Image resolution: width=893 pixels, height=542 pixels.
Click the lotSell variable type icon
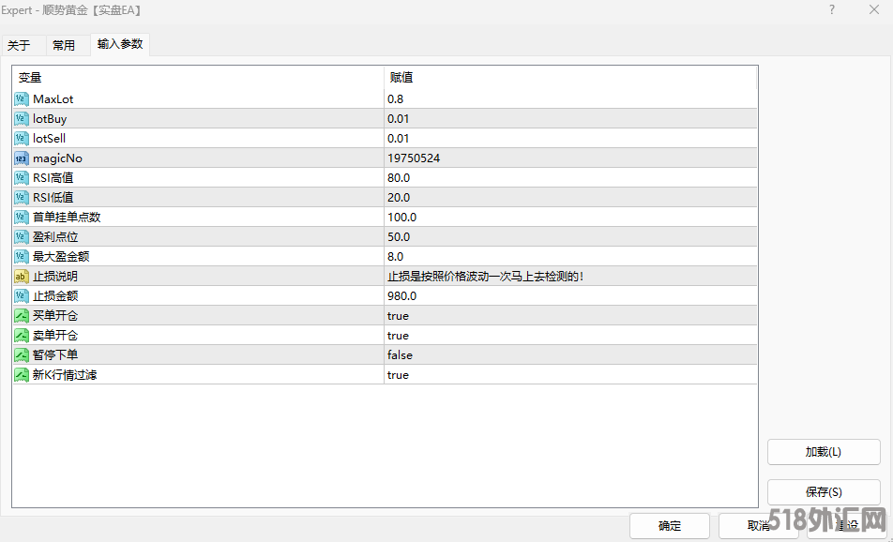(22, 139)
